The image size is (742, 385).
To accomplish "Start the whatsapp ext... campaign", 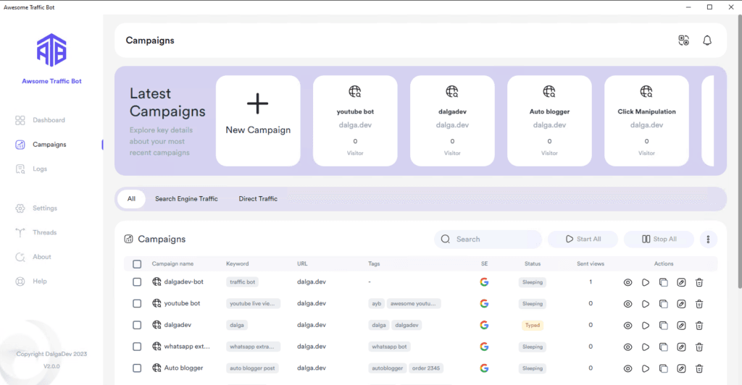I will click(x=646, y=347).
